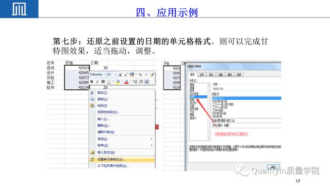Click the Font Color red A icon
The width and height of the screenshot is (330, 186).
126,82
